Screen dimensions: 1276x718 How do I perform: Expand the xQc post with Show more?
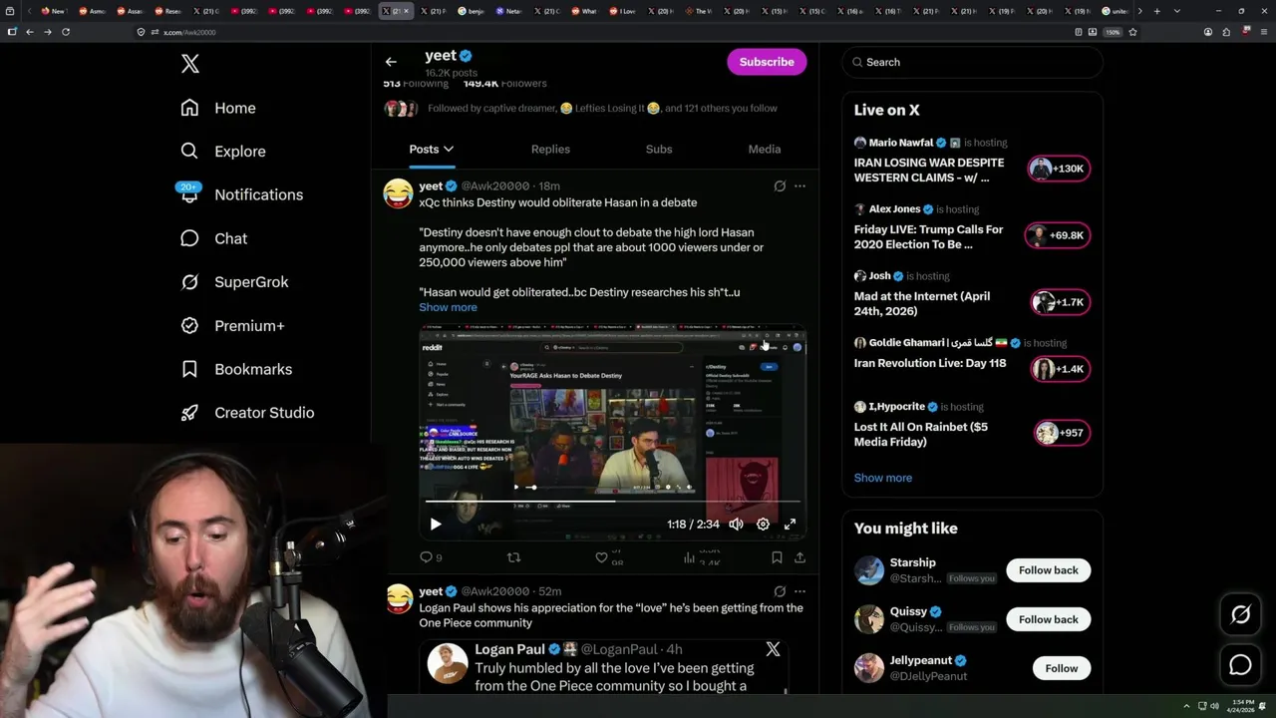pyautogui.click(x=448, y=307)
